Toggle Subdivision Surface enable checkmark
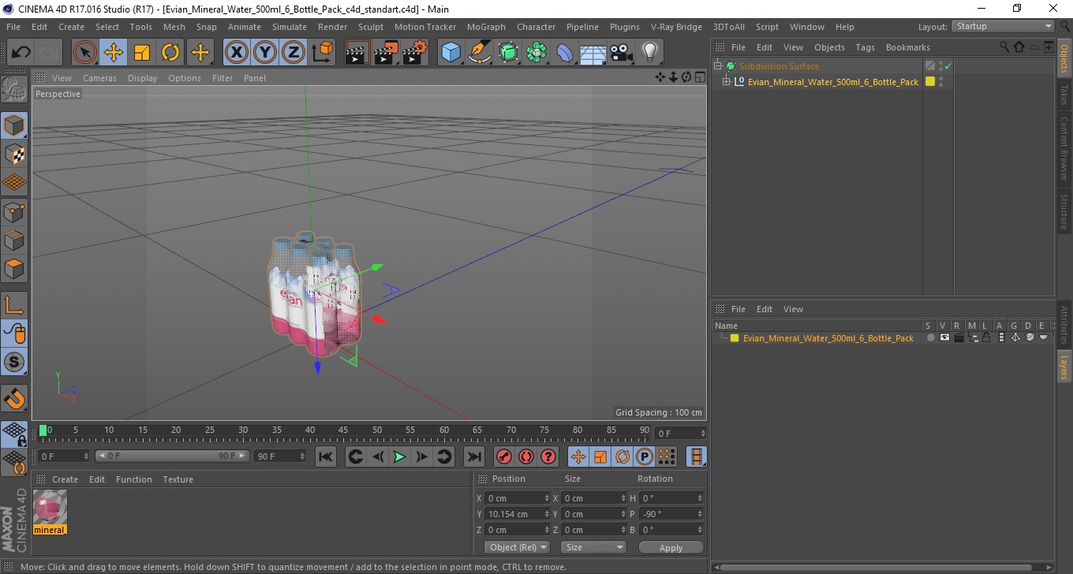 [x=948, y=66]
